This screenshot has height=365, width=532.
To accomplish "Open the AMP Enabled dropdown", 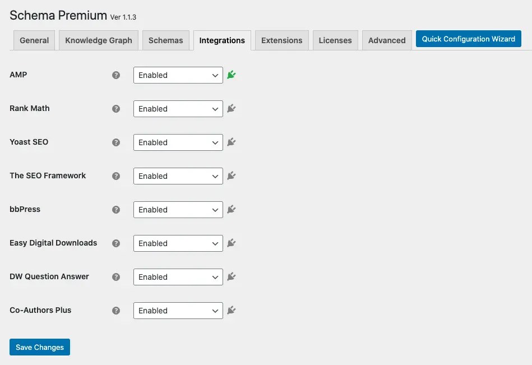I will coord(178,75).
